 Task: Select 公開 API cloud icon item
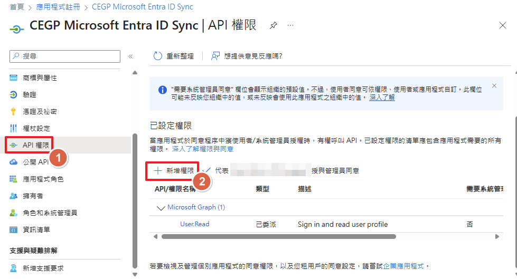click(x=35, y=162)
